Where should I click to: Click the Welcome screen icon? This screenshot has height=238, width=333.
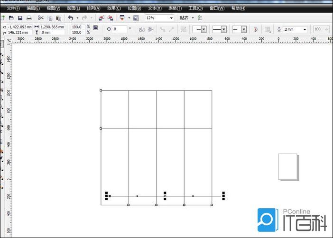click(136, 18)
